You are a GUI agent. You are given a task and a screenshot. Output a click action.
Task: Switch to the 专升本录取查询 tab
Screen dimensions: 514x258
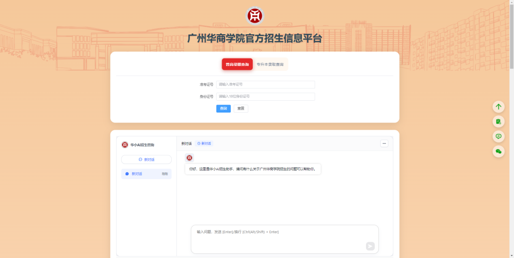tap(270, 64)
